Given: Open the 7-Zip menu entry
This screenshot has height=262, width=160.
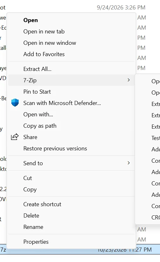Looking at the screenshot, I should pyautogui.click(x=71, y=80).
